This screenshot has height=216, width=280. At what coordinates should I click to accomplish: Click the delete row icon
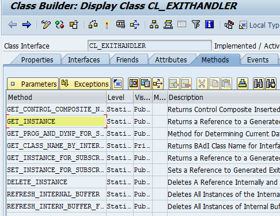pyautogui.click(x=186, y=84)
